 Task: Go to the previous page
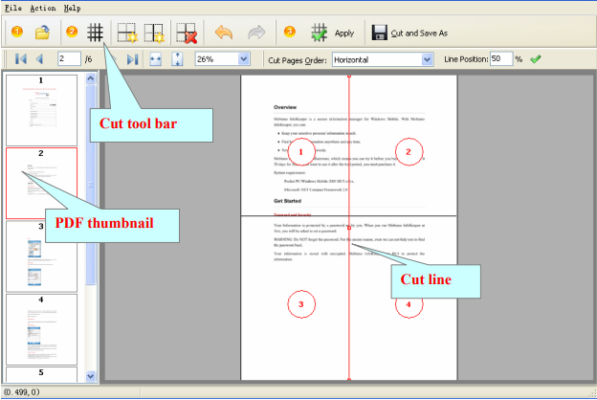[39, 59]
